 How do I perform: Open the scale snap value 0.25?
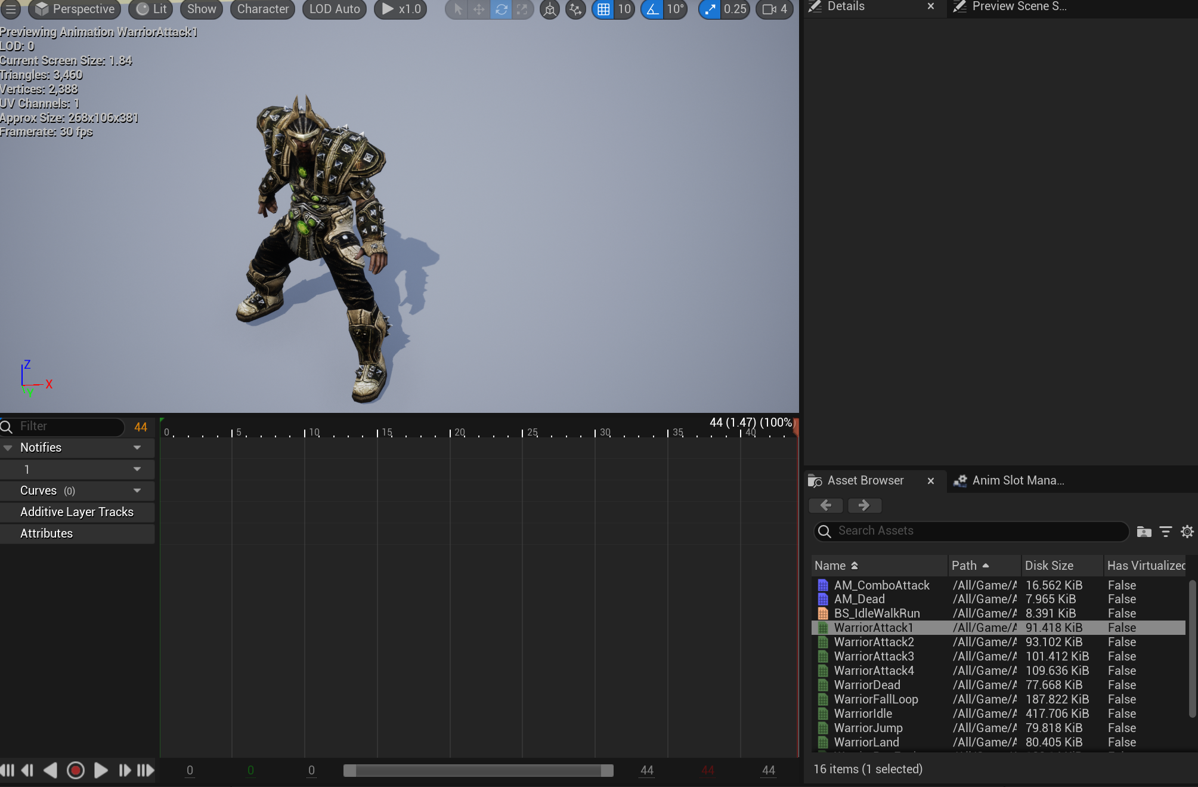click(735, 10)
